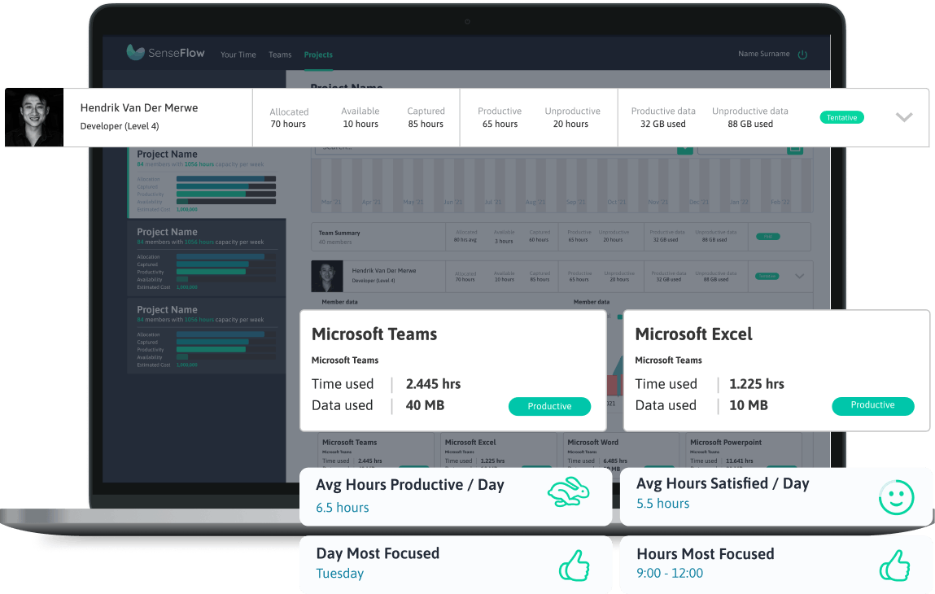Viewport: 935px width, 594px height.
Task: Click the green status badge on the Team Summary row
Action: point(768,237)
